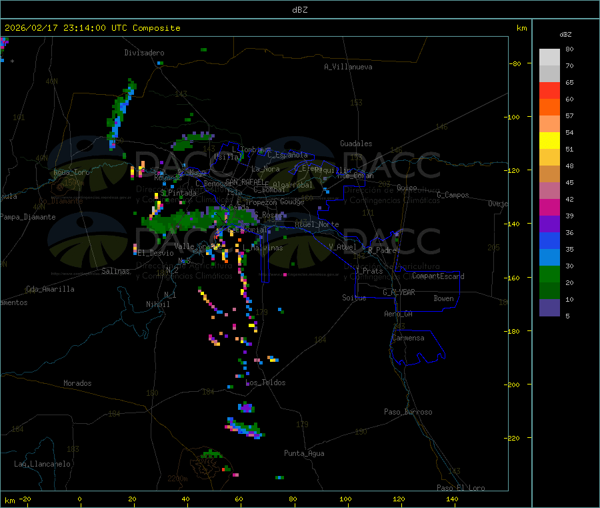Click the Cda_Amarilla location label

tap(50, 289)
